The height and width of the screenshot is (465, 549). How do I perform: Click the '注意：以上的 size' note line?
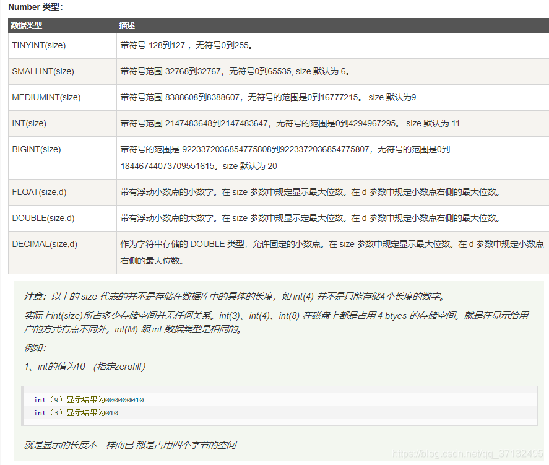pyautogui.click(x=235, y=297)
